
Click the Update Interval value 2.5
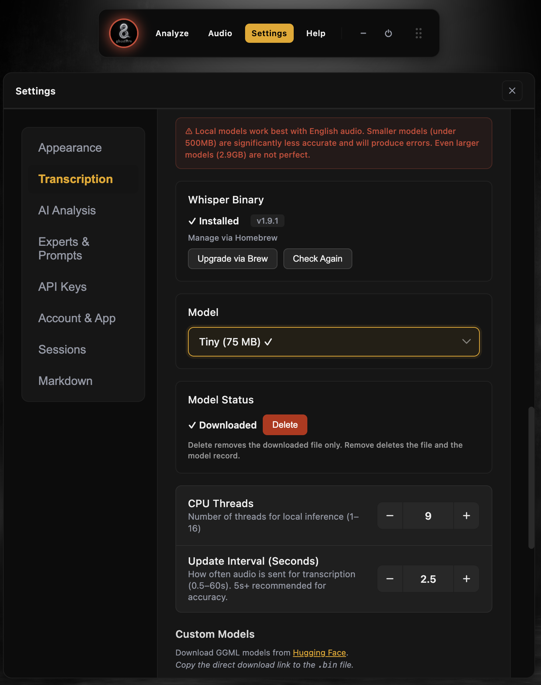[428, 579]
